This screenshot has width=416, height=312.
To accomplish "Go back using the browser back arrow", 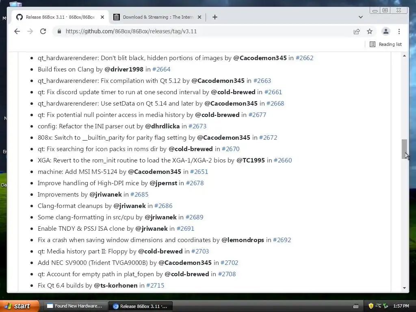I will coord(17,31).
